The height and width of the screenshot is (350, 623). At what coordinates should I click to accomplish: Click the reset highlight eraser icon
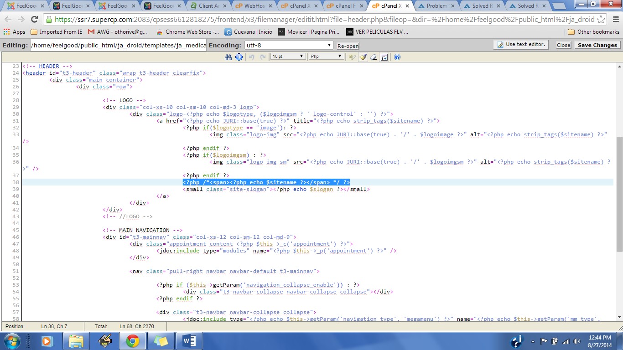pos(374,57)
